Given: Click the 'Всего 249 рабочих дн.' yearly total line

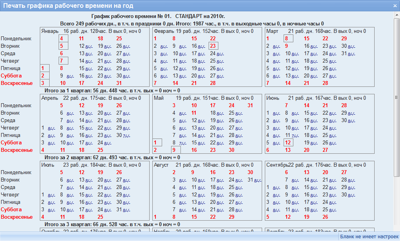Looking at the screenshot, I should tap(191, 24).
